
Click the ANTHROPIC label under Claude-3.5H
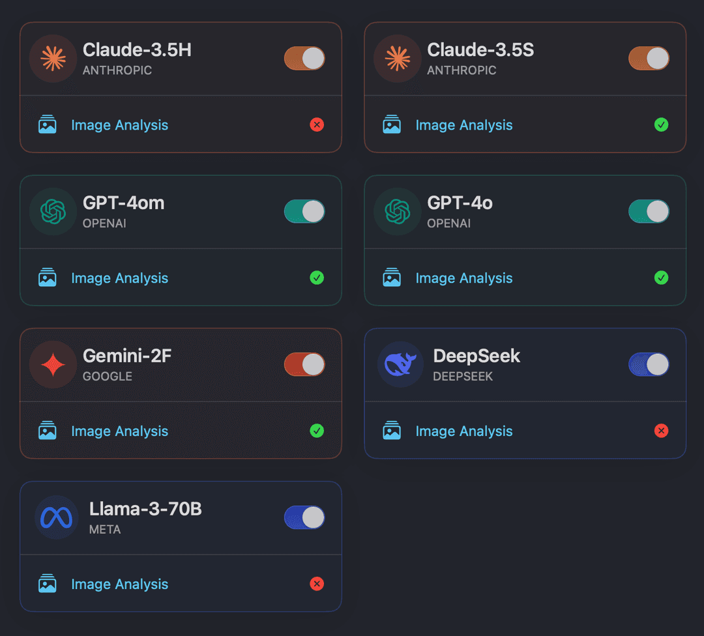pos(117,70)
